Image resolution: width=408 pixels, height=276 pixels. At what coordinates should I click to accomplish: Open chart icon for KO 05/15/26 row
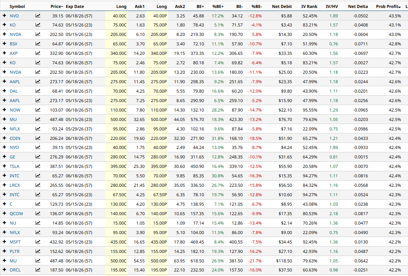click(38, 25)
